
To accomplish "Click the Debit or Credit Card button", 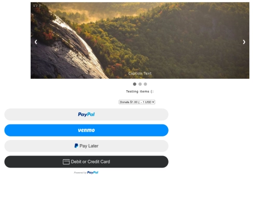I will (x=86, y=162).
